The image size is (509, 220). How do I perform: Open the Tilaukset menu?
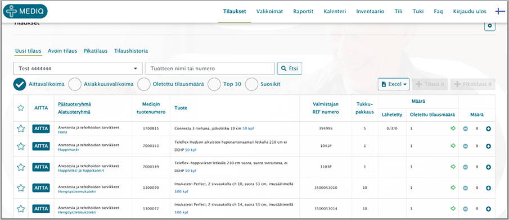(235, 11)
